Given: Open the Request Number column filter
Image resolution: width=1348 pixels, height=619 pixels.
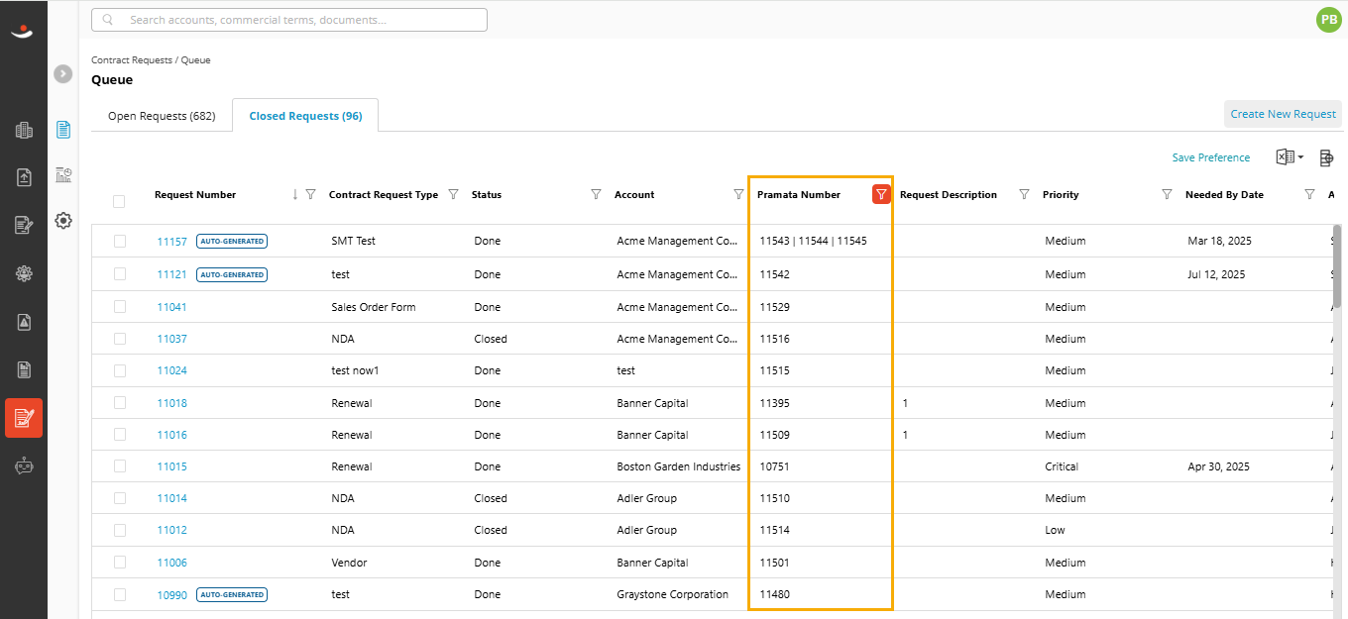Looking at the screenshot, I should [310, 194].
